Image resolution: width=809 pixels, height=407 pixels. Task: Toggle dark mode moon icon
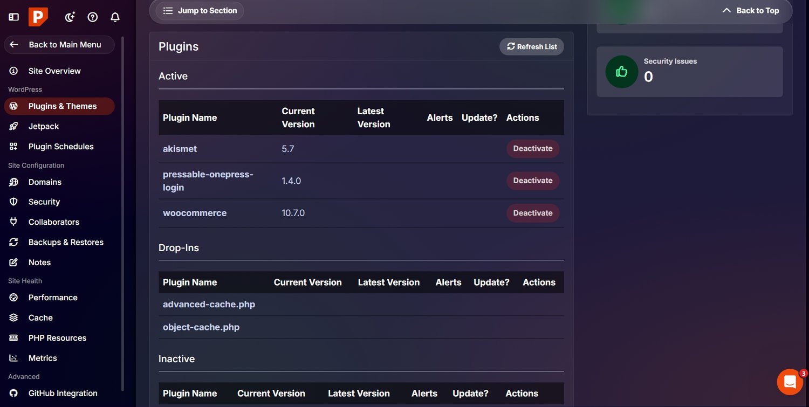pos(70,17)
